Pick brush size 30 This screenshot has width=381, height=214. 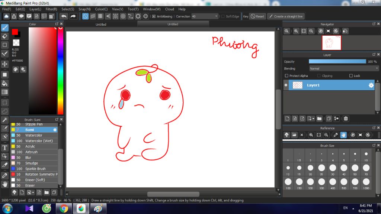click(333, 169)
